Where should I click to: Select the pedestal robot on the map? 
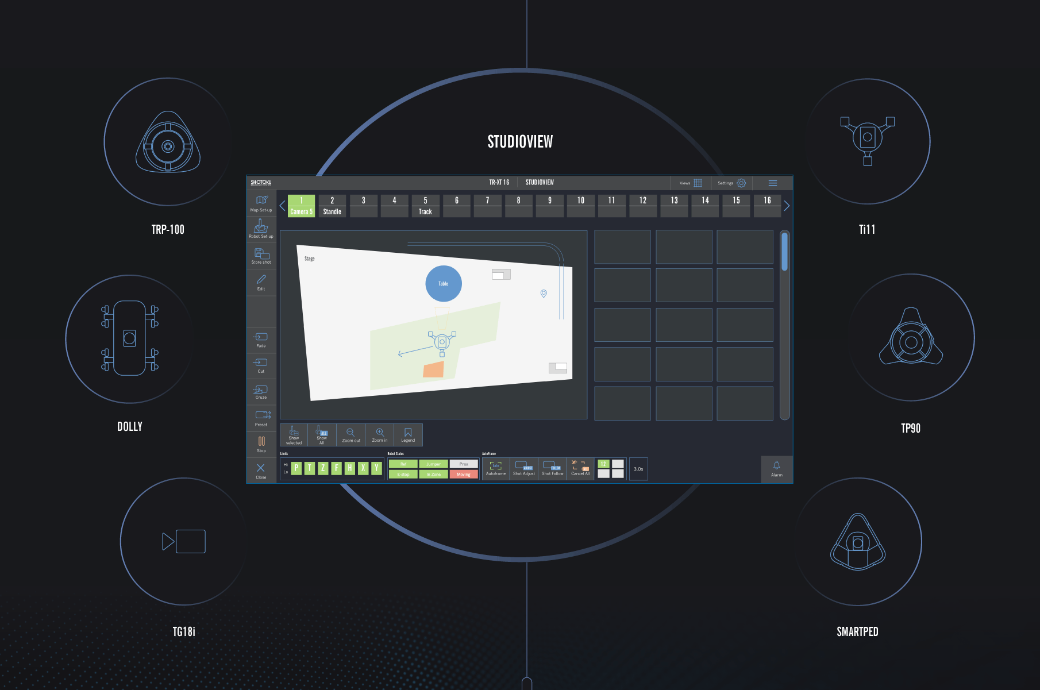tap(442, 342)
